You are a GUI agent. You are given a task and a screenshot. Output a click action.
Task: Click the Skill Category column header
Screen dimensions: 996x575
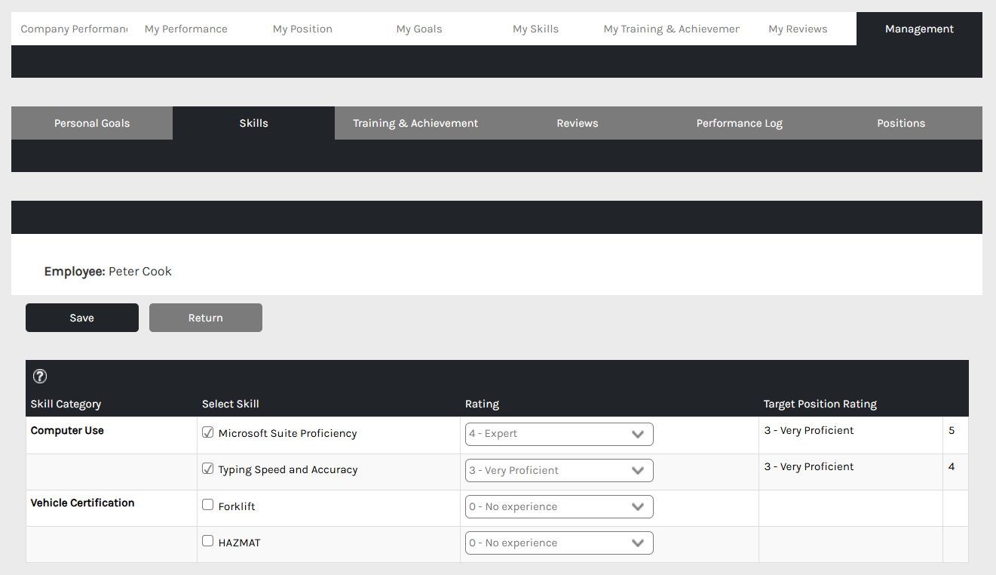pyautogui.click(x=66, y=404)
